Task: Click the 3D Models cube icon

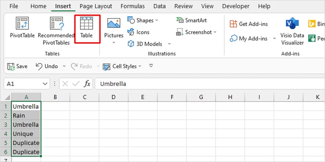Action: point(131,44)
